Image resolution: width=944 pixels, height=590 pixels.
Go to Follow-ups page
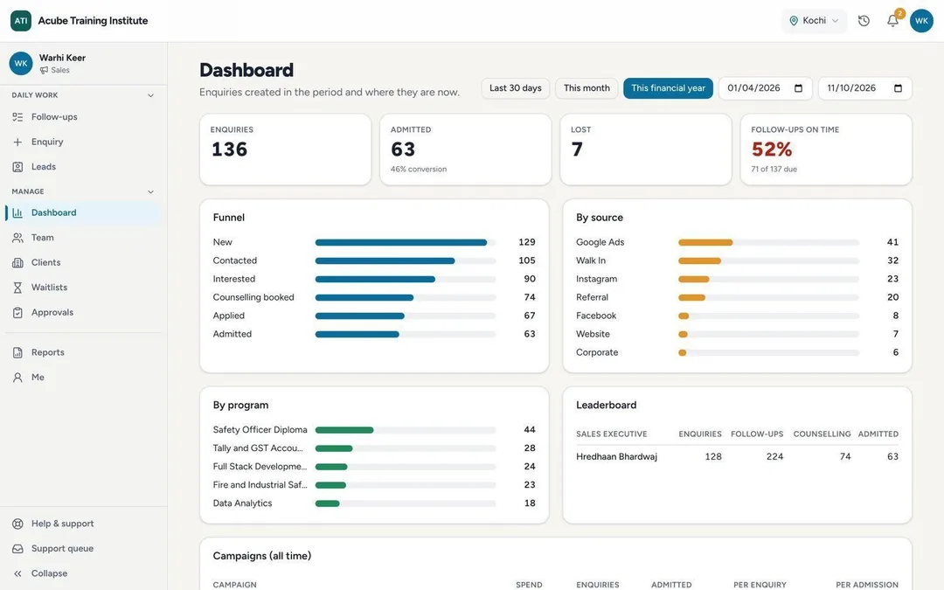83,117
